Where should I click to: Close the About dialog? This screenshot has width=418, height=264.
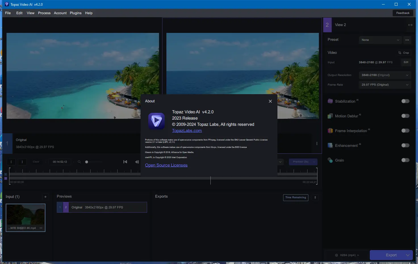(x=270, y=101)
